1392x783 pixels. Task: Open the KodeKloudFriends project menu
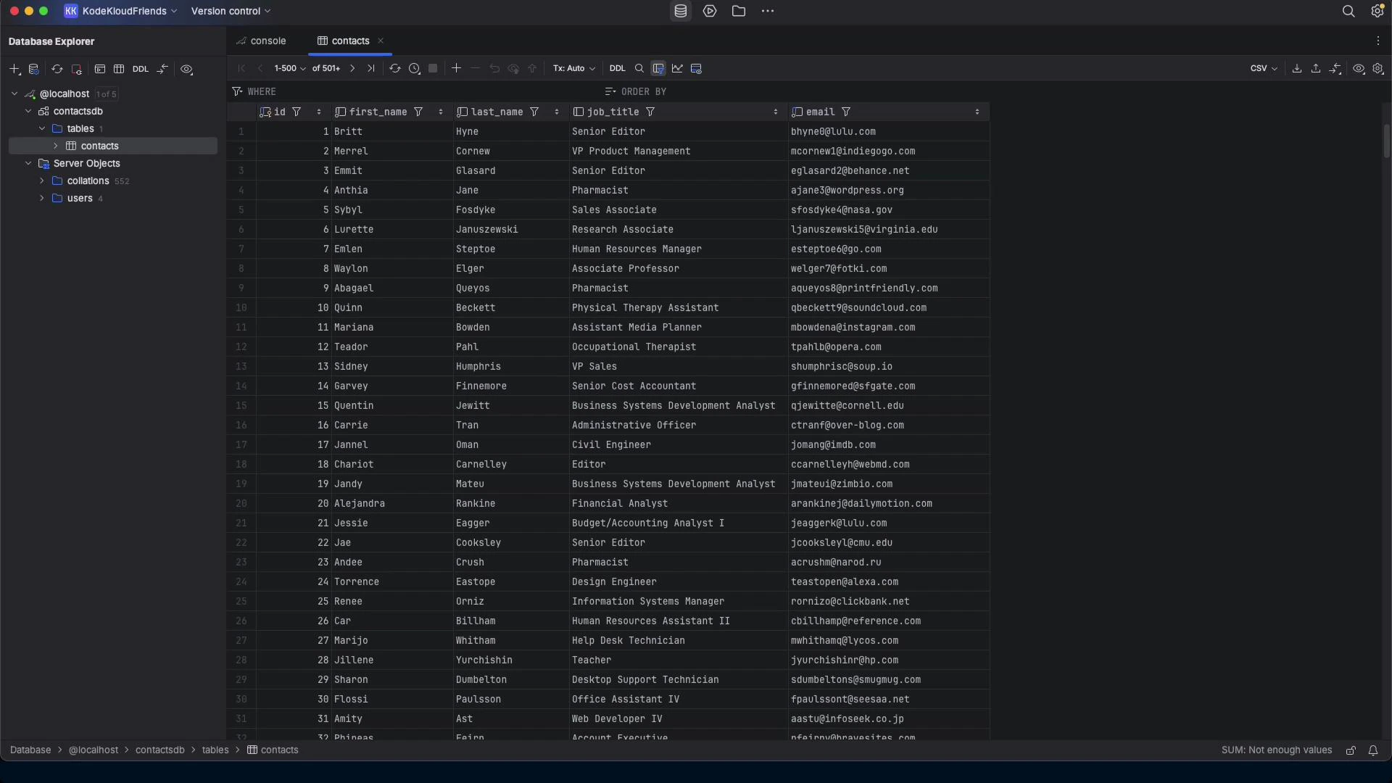pyautogui.click(x=121, y=11)
